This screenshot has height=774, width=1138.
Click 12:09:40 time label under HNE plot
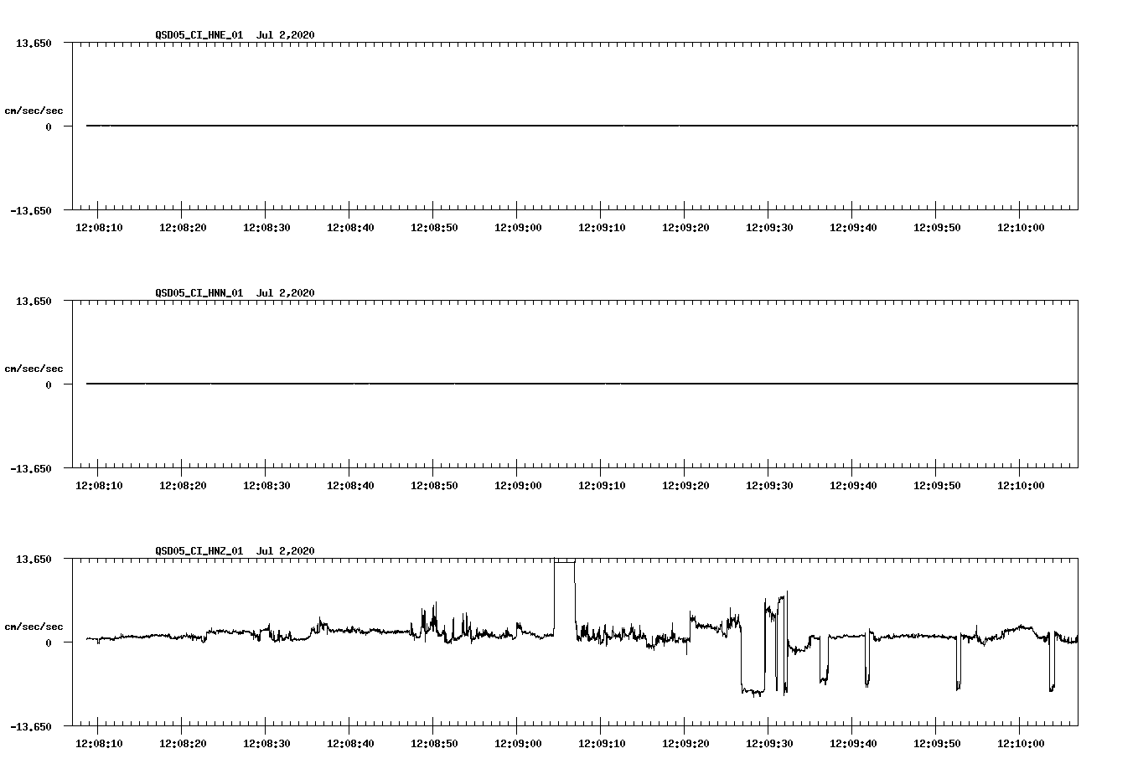(853, 228)
